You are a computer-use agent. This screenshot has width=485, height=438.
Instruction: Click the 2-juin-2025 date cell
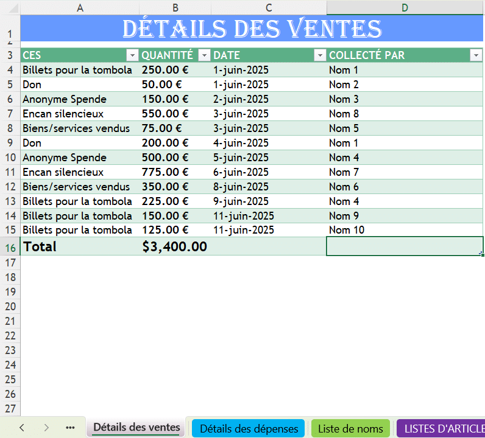click(269, 99)
